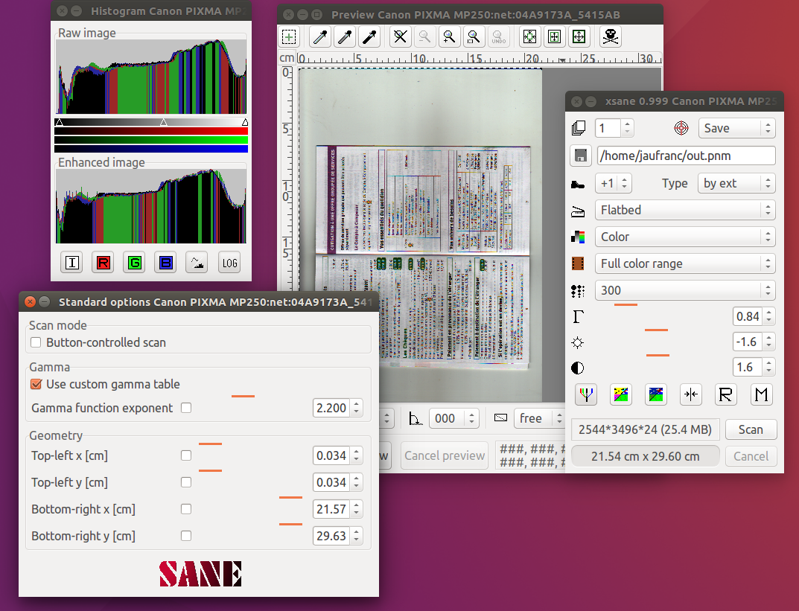Click the gamma 0.84 value spinner

[754, 317]
